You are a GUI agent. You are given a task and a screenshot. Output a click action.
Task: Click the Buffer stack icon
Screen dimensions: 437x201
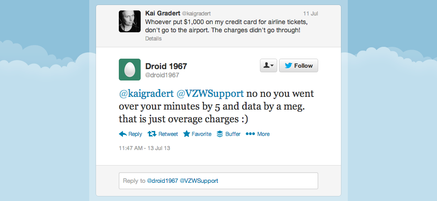coord(220,134)
